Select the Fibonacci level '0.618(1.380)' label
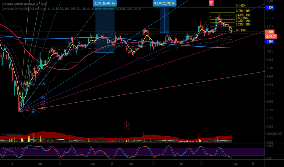 [243, 15]
